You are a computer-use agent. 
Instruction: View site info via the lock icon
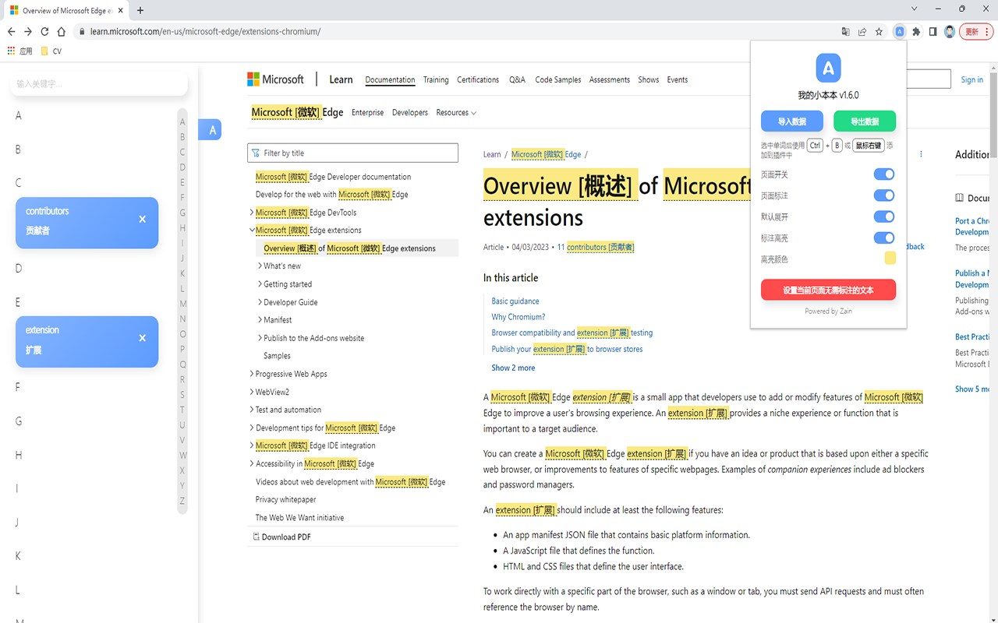82,32
